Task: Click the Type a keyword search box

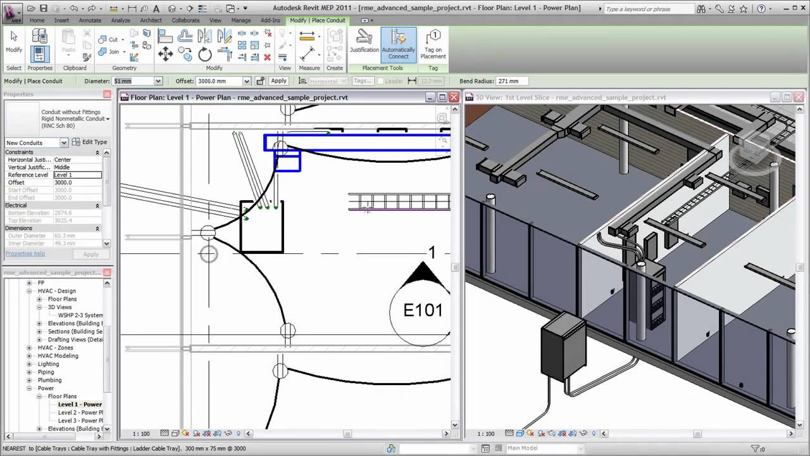Action: point(649,9)
